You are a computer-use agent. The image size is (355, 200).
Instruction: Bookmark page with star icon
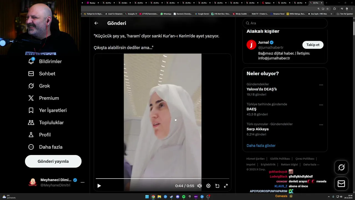click(x=328, y=9)
